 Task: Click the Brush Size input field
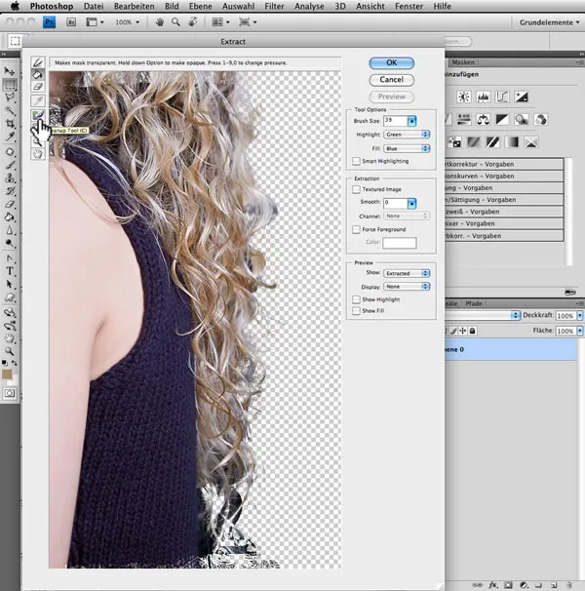[x=395, y=121]
